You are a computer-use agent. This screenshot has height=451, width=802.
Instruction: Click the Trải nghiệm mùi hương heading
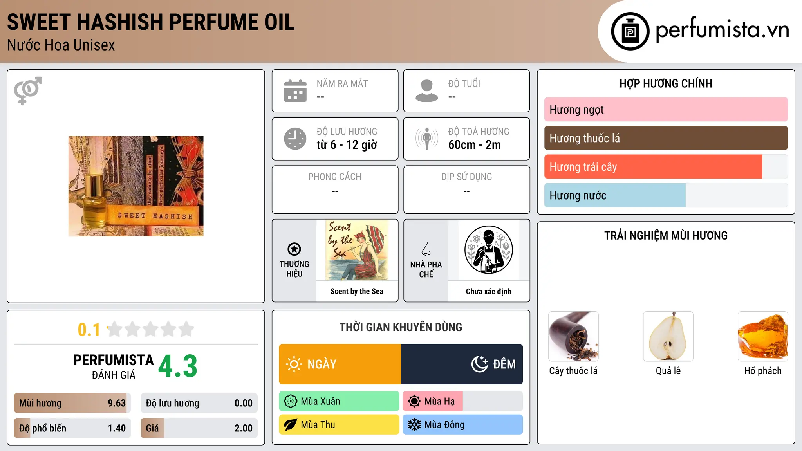click(x=666, y=236)
